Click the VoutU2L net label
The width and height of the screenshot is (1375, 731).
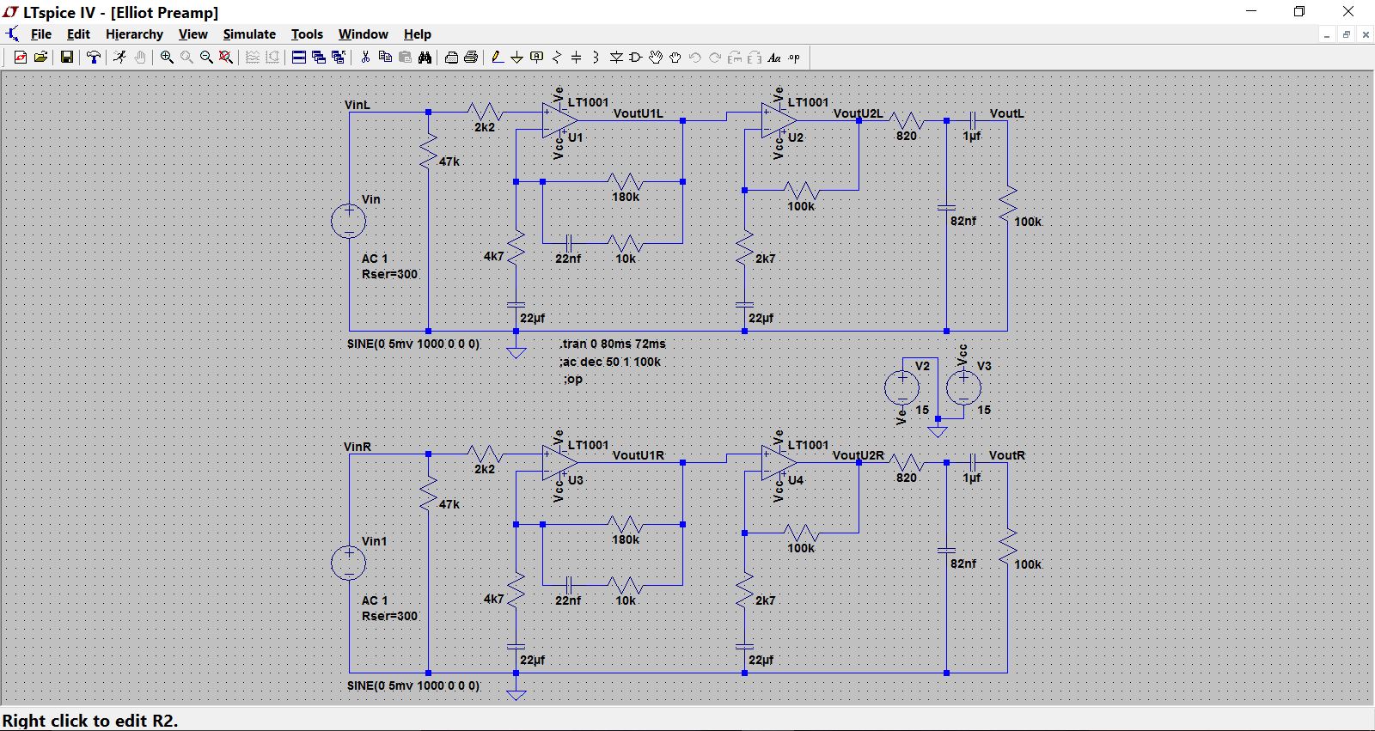(858, 113)
